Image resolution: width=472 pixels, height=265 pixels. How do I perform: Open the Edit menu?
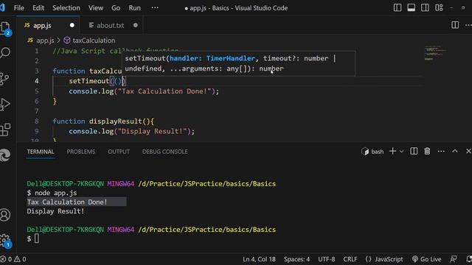click(x=38, y=8)
